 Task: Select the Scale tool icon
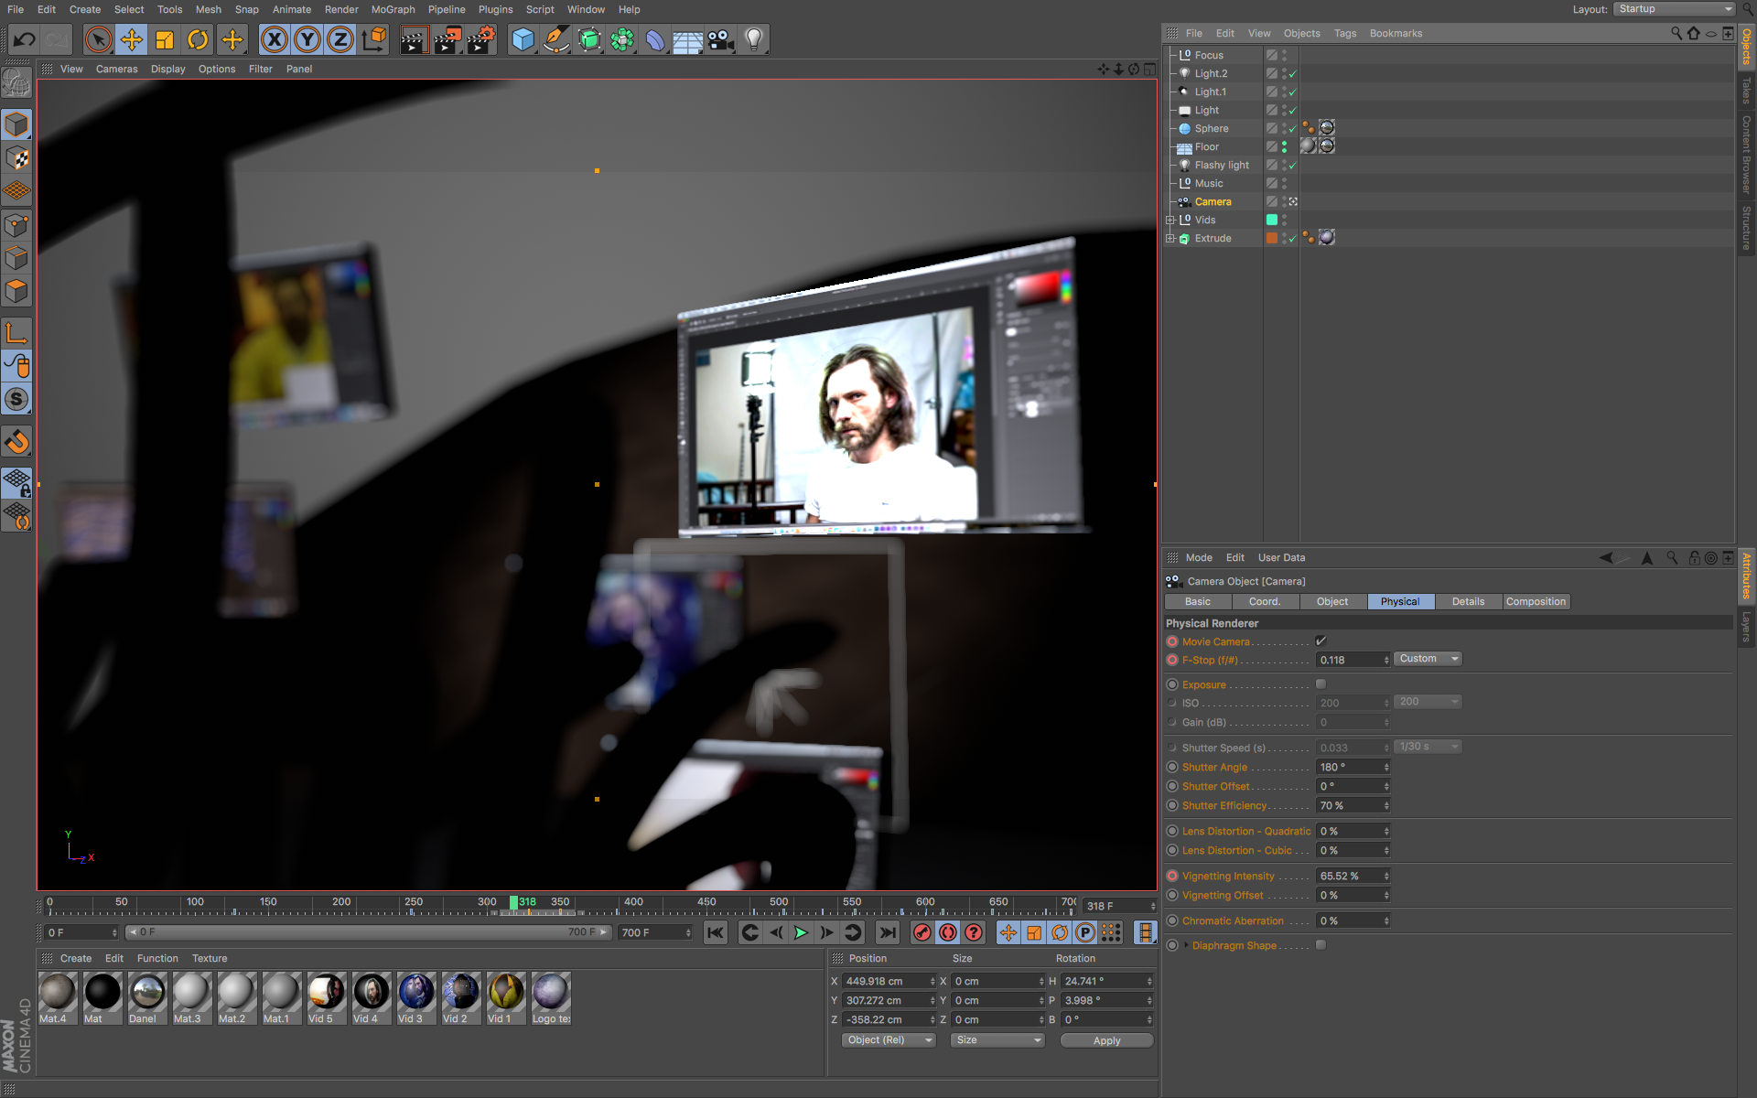pyautogui.click(x=163, y=39)
